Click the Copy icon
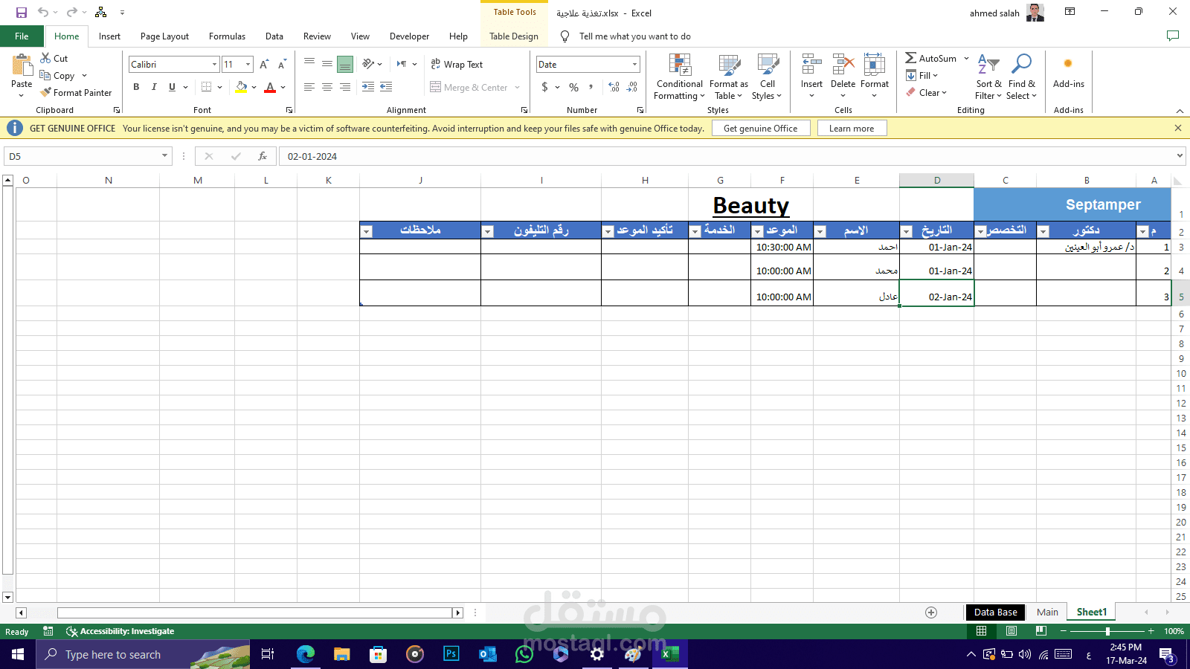 click(x=45, y=75)
